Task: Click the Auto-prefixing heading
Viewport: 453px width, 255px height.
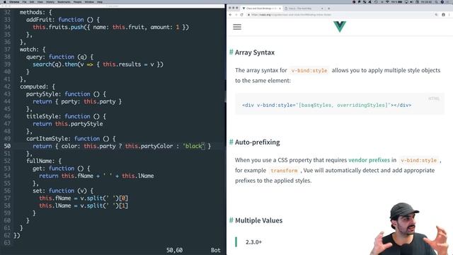Action: coord(257,142)
